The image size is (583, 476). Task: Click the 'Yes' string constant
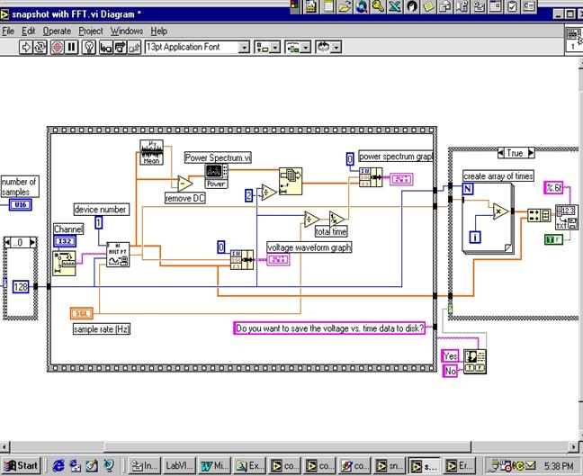(450, 355)
